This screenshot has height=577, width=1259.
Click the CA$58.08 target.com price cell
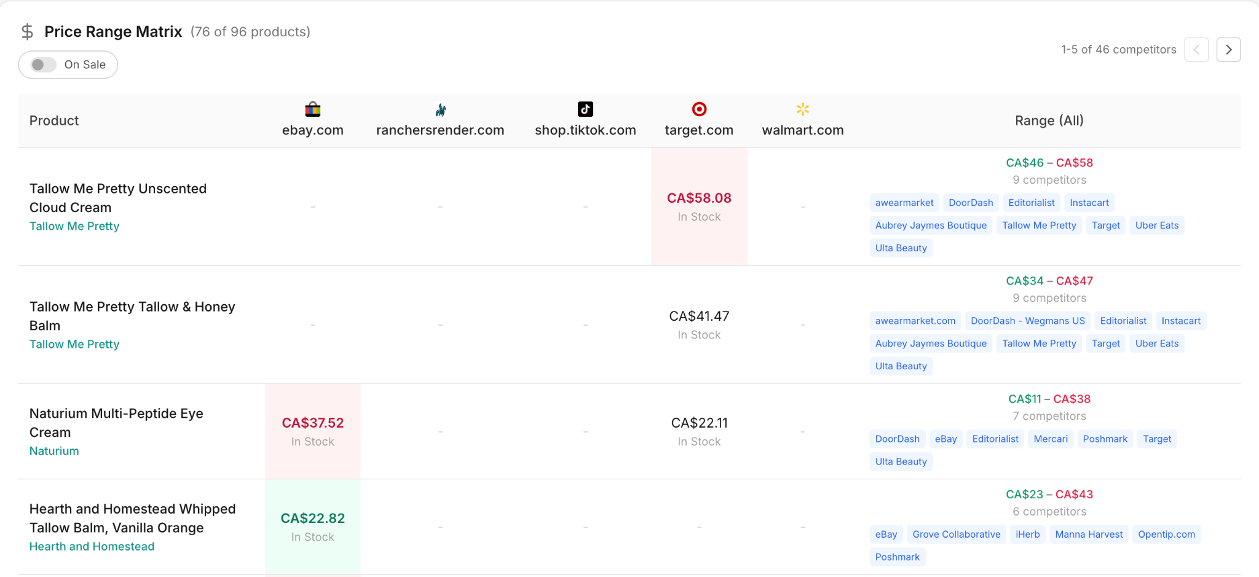point(699,206)
